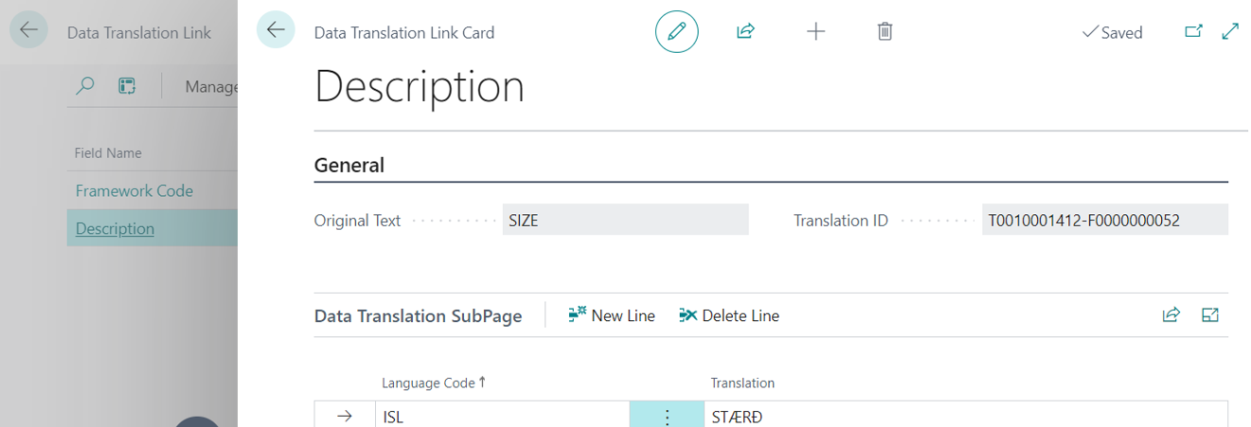Open the Manage menu
The height and width of the screenshot is (427, 1251).
(211, 87)
